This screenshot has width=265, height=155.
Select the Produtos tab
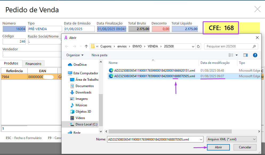11,63
